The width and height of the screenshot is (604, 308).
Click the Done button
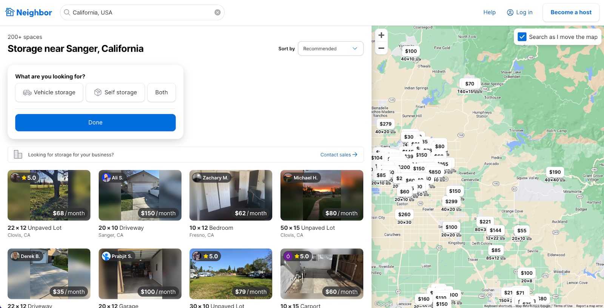pos(96,122)
